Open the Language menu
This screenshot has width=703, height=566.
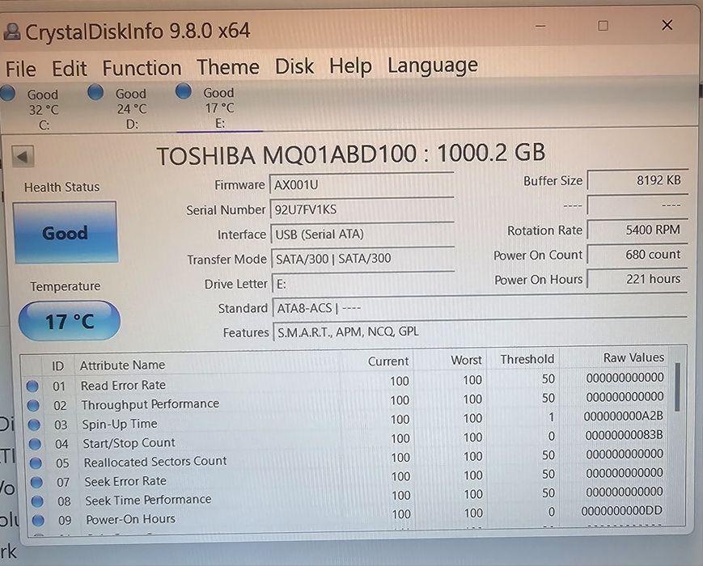pos(433,65)
